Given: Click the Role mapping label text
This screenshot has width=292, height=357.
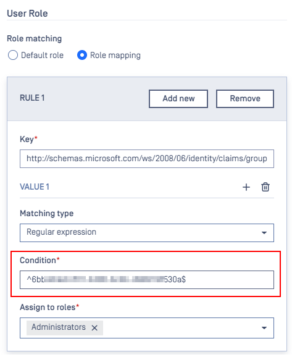Looking at the screenshot, I should pyautogui.click(x=115, y=56).
